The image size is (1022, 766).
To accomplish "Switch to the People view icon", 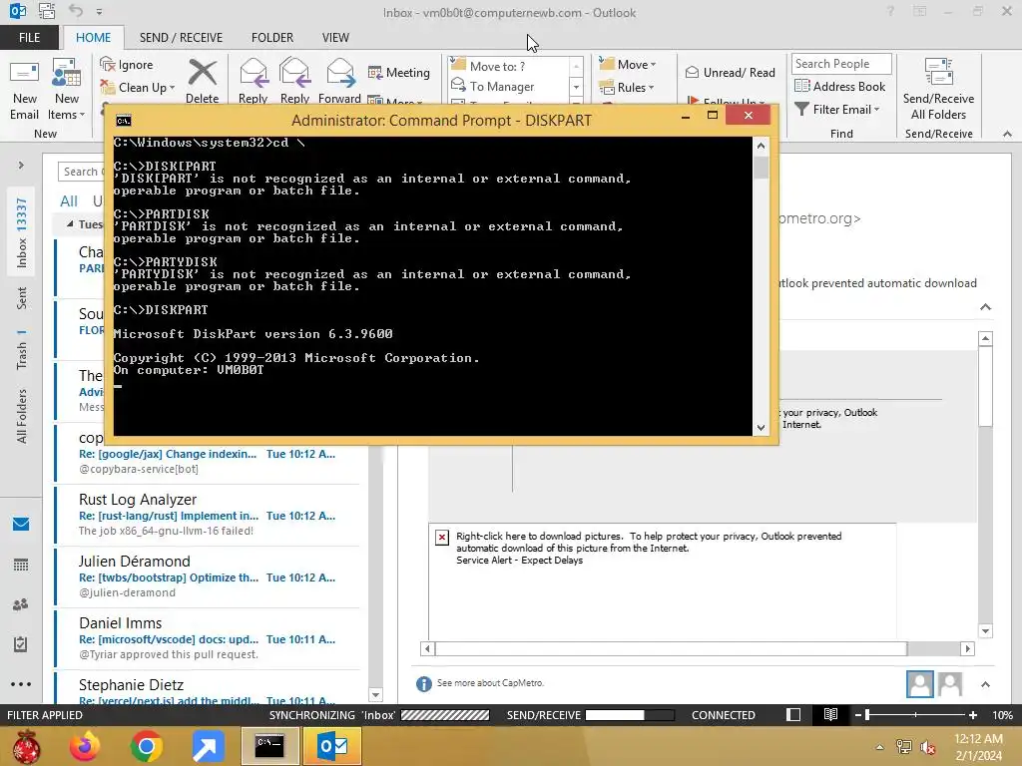I will [x=21, y=605].
